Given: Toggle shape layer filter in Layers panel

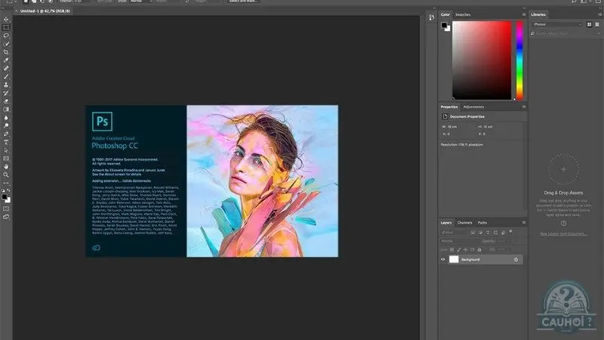Looking at the screenshot, I should [495, 233].
